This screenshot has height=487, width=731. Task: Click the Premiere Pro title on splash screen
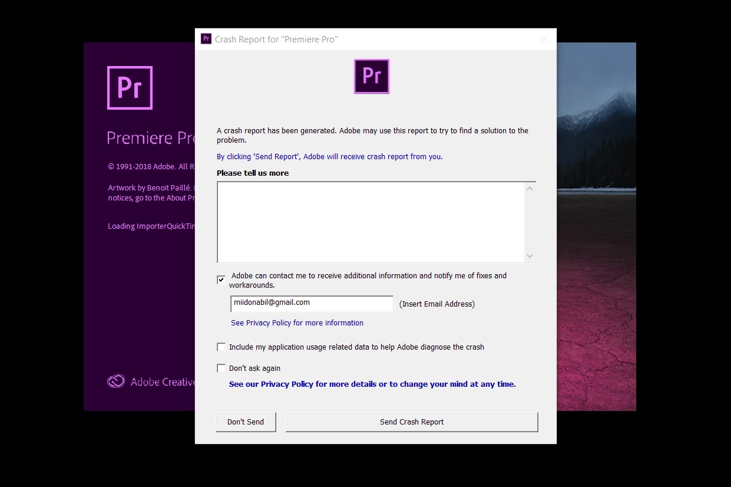pos(151,138)
